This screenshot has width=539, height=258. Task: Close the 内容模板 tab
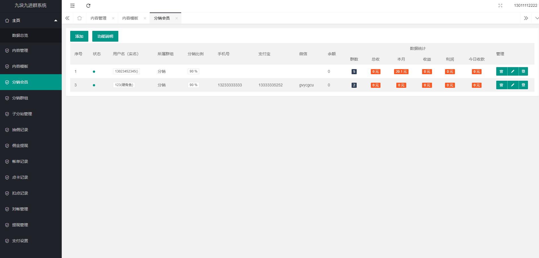click(145, 18)
